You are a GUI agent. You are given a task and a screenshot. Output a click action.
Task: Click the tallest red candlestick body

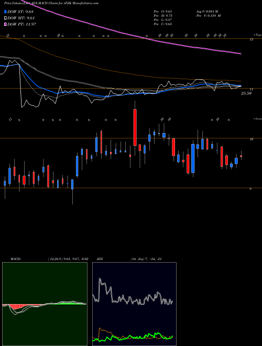pos(135,127)
